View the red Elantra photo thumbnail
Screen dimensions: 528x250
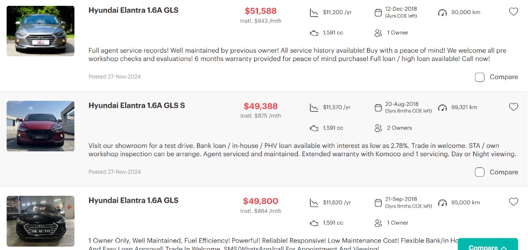pyautogui.click(x=41, y=126)
